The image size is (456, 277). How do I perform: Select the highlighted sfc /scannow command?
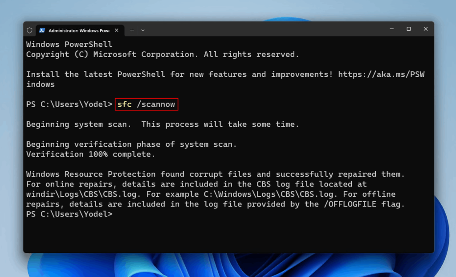147,104
